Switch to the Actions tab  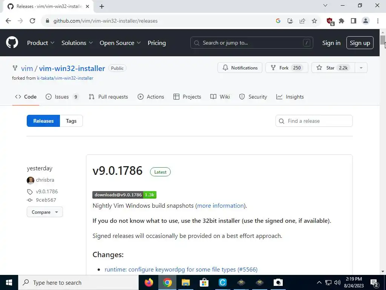[x=151, y=97]
